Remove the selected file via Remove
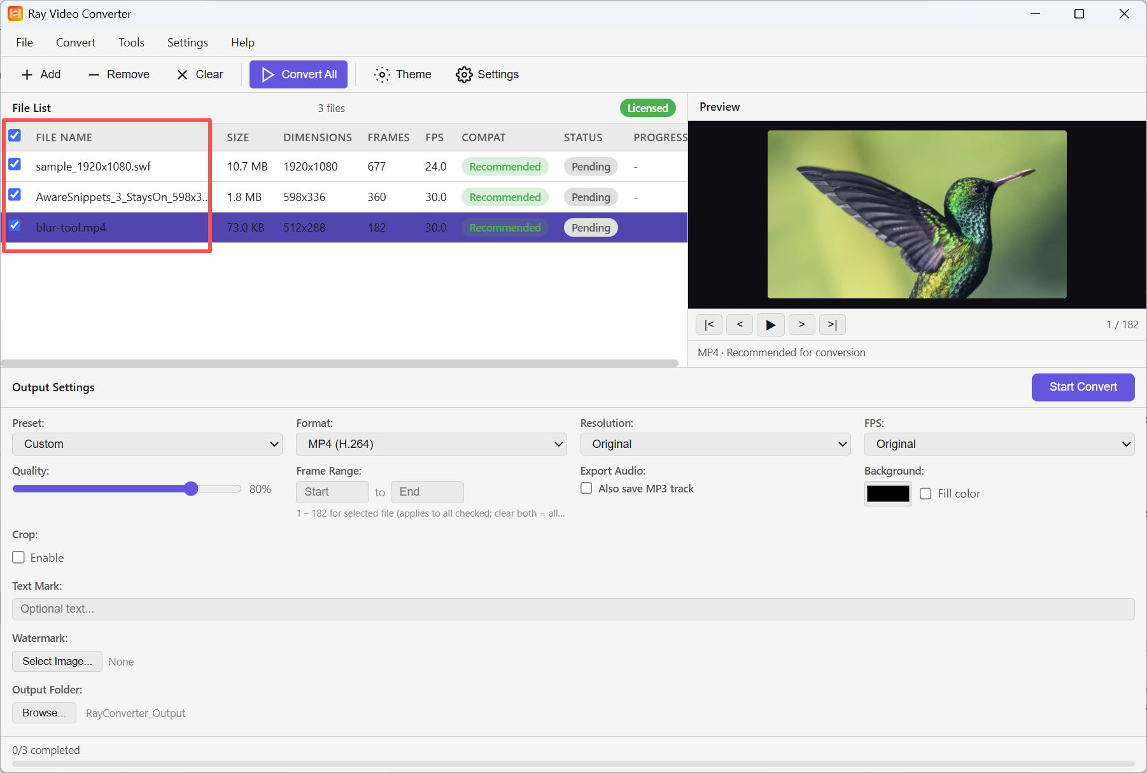This screenshot has height=773, width=1147. click(119, 74)
